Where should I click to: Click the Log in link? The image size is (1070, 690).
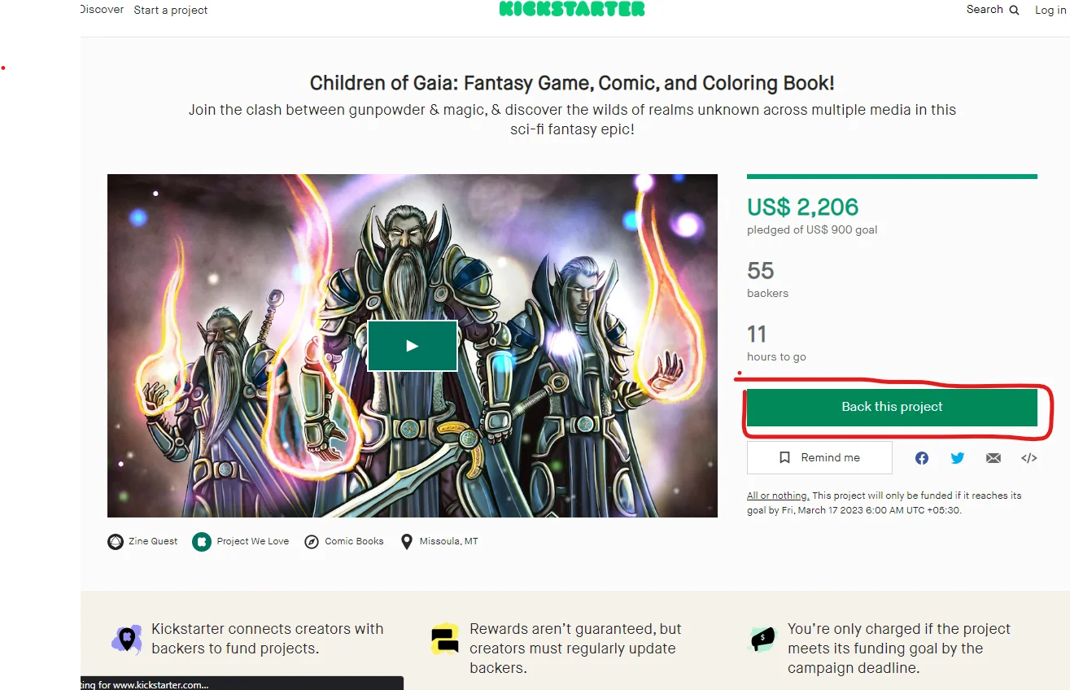click(1049, 10)
